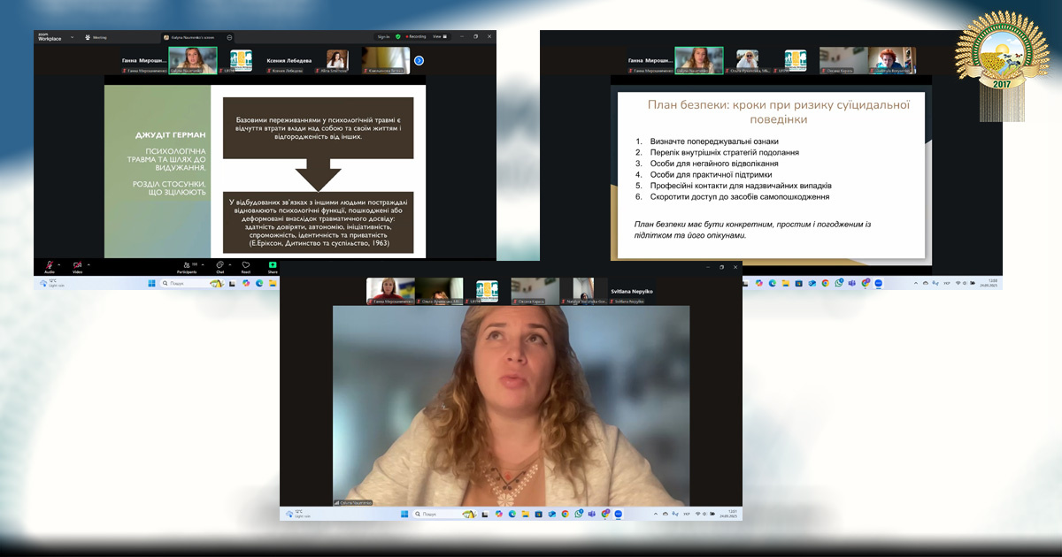The image size is (1062, 557).
Task: Select Ольга thumbnail in top-right Zoom window
Action: coord(747,60)
